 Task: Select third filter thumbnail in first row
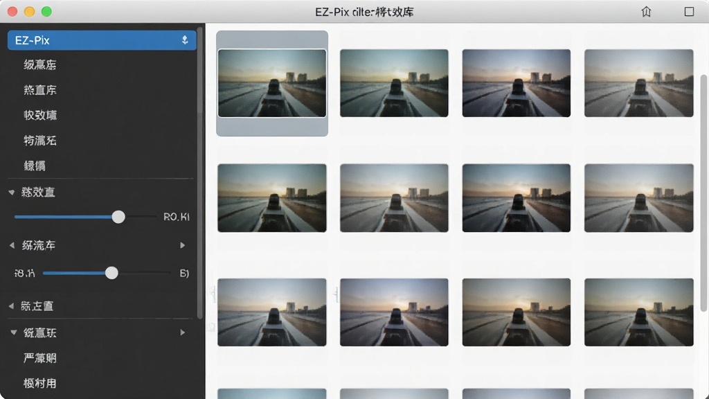point(517,83)
